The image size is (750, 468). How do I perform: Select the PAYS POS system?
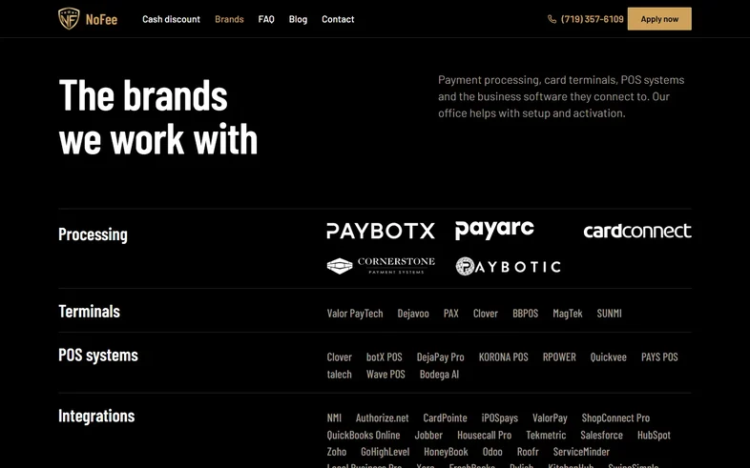click(659, 356)
